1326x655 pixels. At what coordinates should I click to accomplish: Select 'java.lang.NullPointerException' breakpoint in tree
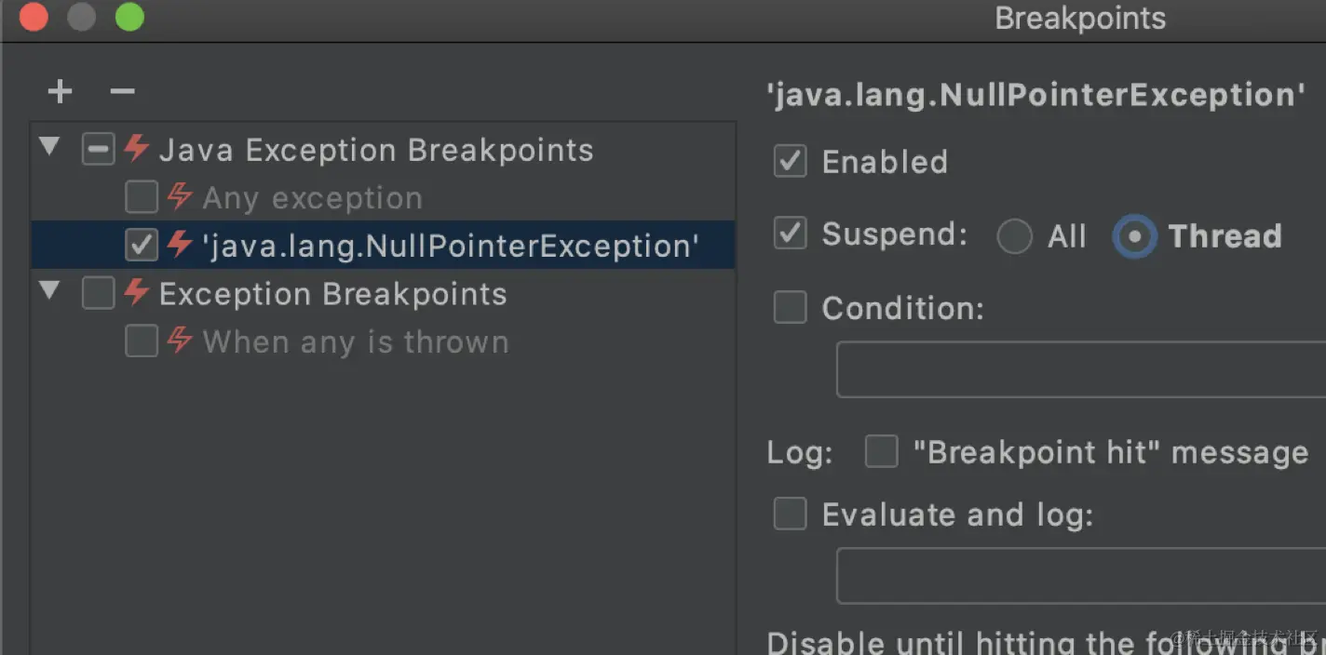click(450, 246)
